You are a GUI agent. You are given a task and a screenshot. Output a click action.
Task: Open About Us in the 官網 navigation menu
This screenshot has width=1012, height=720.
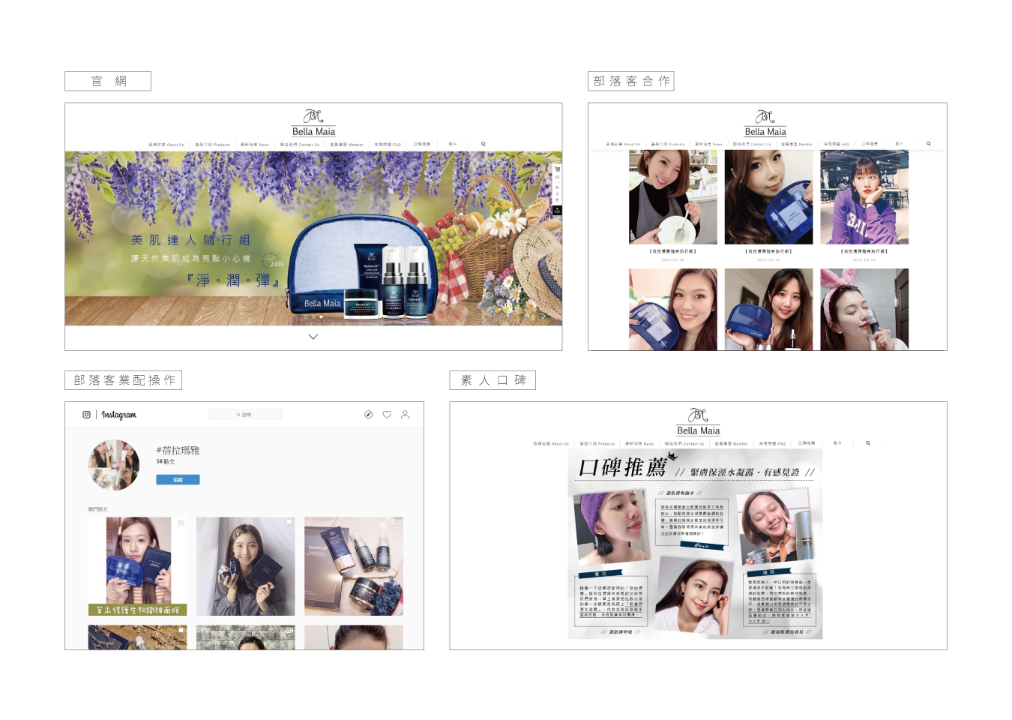(x=166, y=145)
